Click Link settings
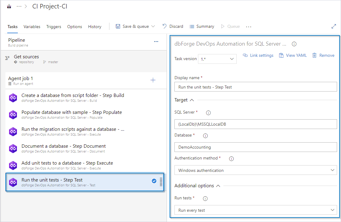Image resolution: width=341 pixels, height=222 pixels. click(258, 55)
